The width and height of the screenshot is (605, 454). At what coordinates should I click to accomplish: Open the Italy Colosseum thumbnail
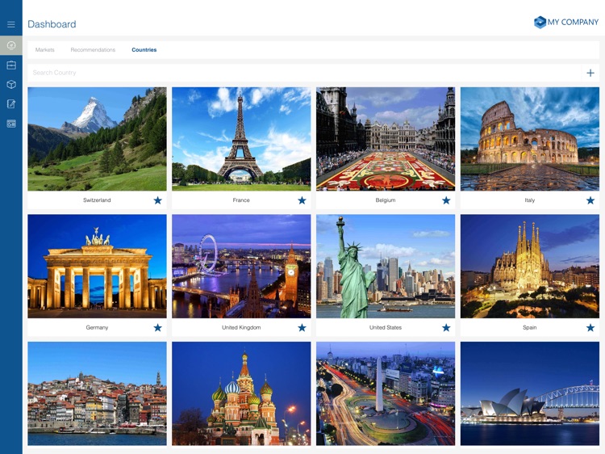[x=530, y=139]
